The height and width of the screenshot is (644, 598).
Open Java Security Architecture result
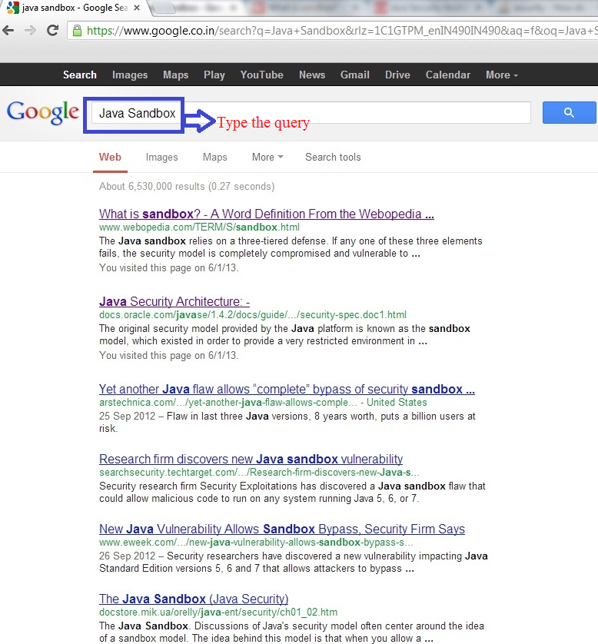(174, 301)
